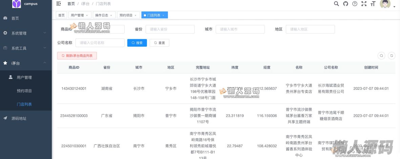Expand the 系统管理 sidebar menu

[x=26, y=33]
